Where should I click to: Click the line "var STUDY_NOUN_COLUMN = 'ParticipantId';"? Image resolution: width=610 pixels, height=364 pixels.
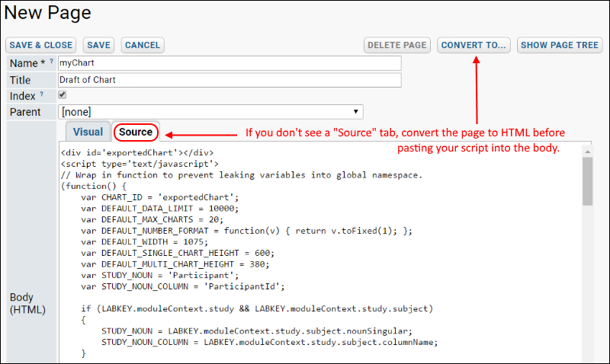click(183, 286)
